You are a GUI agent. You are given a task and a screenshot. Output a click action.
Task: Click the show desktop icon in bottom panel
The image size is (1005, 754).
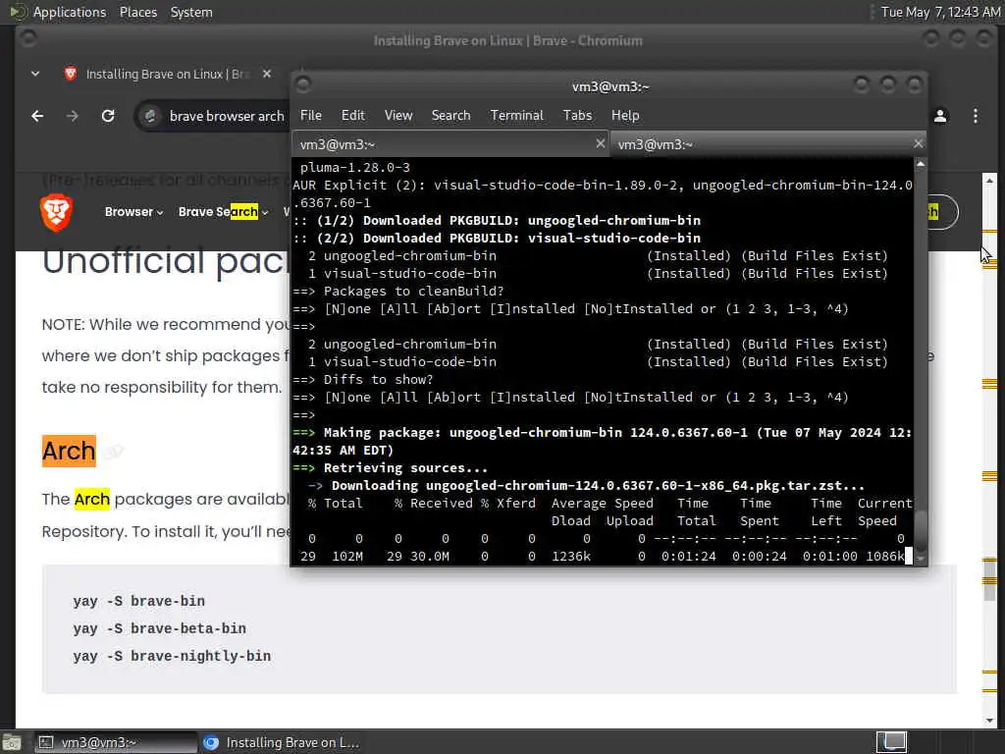[x=12, y=742]
